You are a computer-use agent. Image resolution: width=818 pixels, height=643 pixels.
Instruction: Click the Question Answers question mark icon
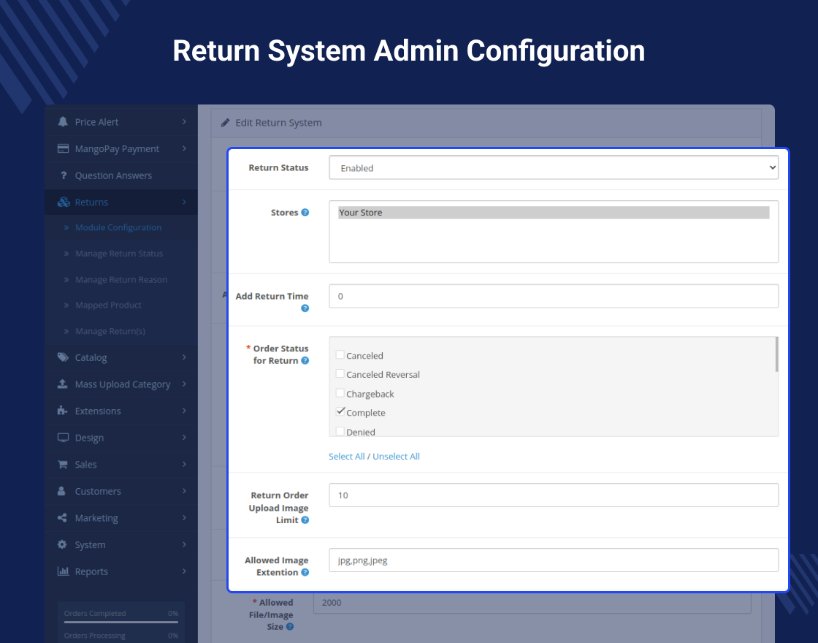63,175
